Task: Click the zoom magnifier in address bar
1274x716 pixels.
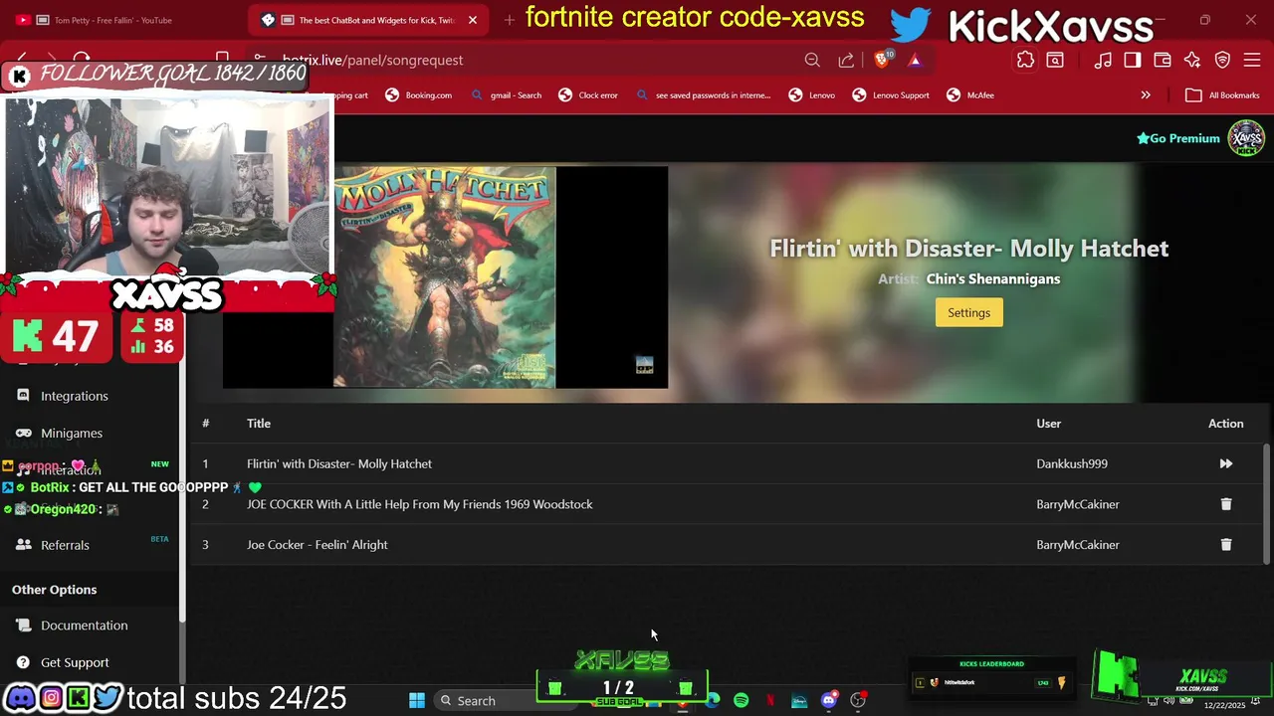Action: [812, 60]
